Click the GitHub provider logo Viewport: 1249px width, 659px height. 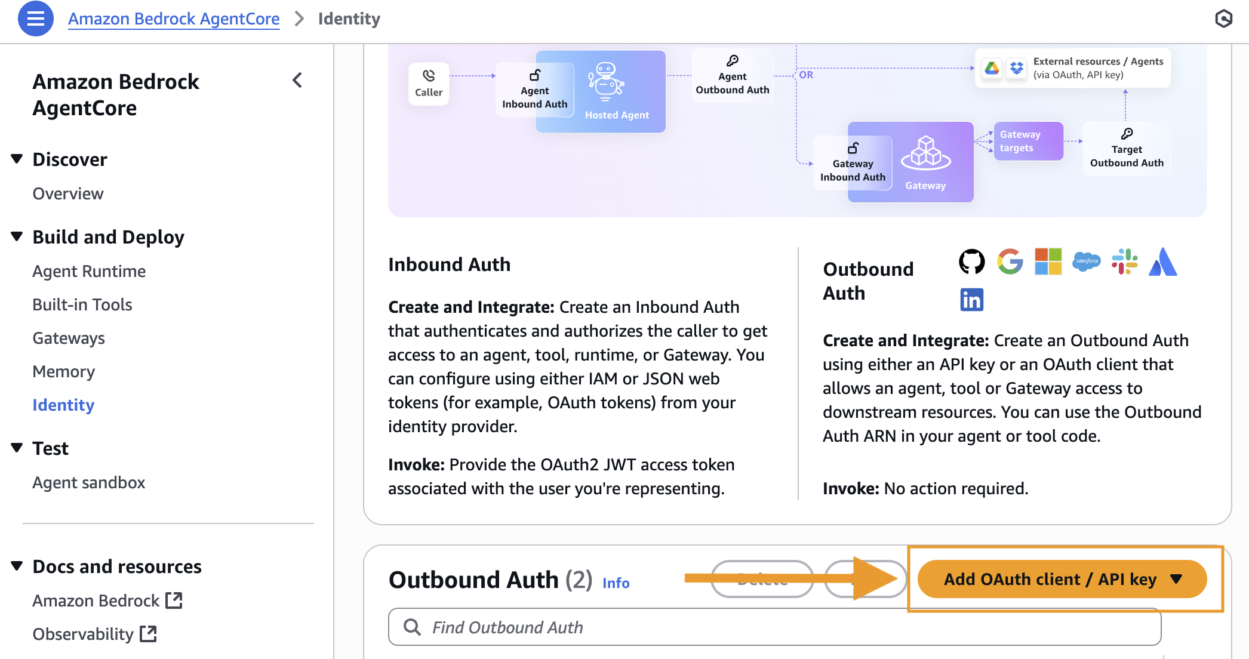coord(971,261)
